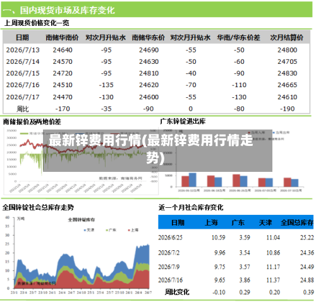Image resolution: width=316 pixels, height=302 pixels.
Task: Click the chart title 南储报价及两地价差
Action: [32, 122]
